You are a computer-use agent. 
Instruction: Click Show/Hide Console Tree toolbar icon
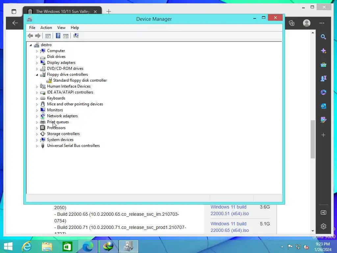[x=48, y=36]
